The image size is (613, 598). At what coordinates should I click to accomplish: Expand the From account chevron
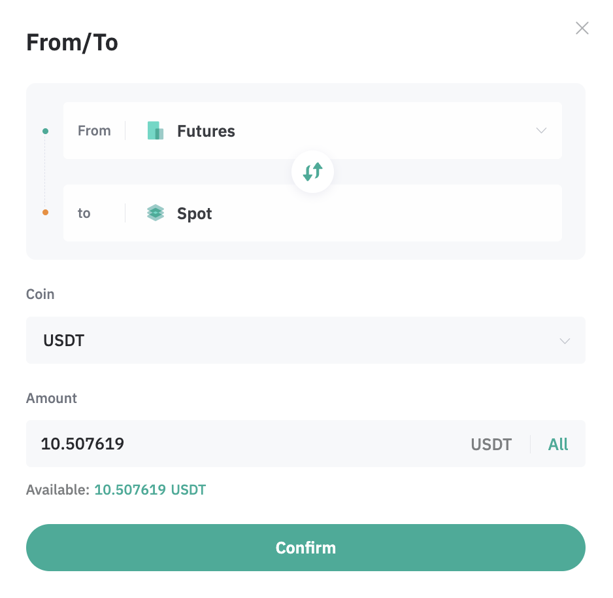point(541,130)
